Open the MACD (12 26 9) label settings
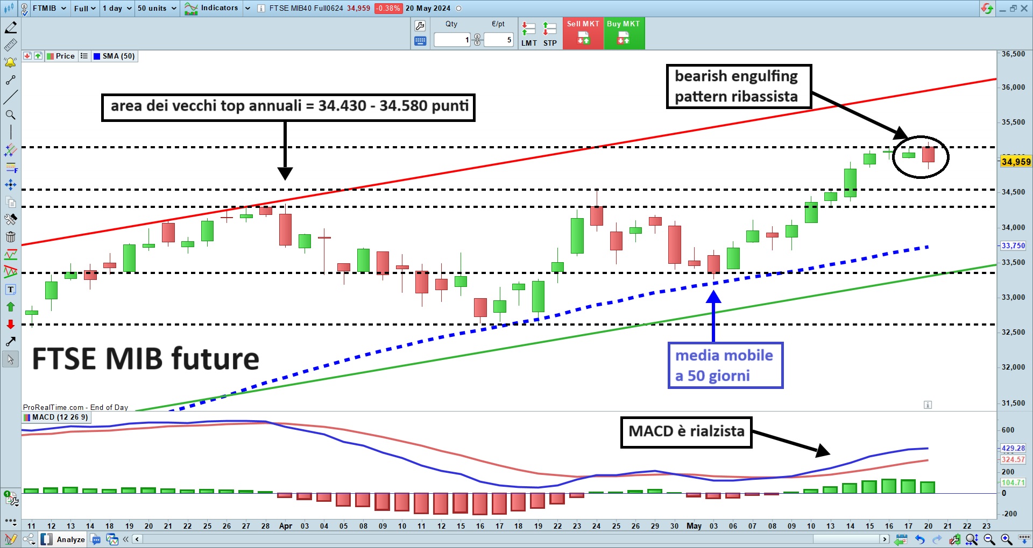The image size is (1033, 548). (60, 417)
